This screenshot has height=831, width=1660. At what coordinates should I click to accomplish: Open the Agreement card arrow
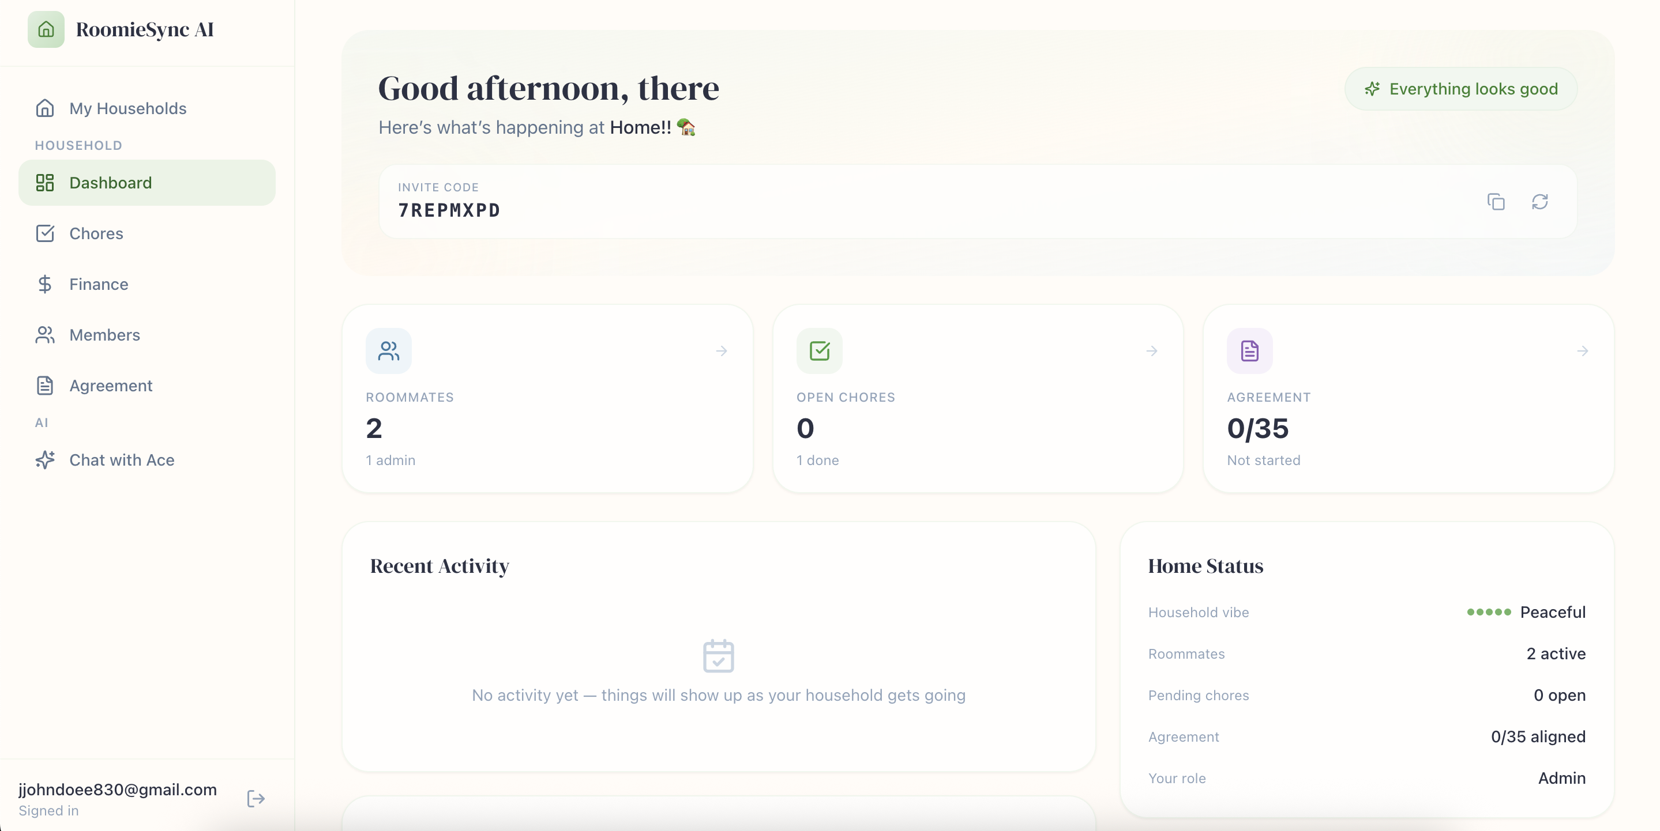[1583, 351]
